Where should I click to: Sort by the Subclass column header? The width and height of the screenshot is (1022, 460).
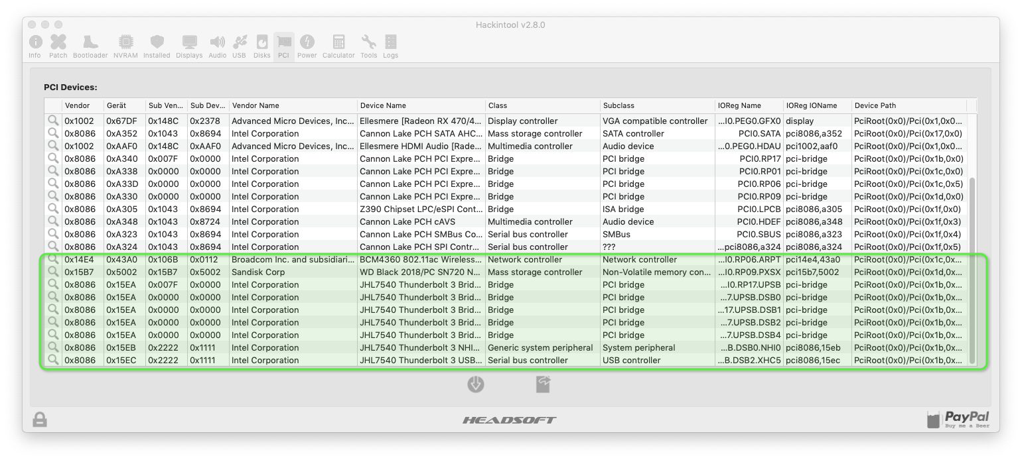[x=658, y=105]
